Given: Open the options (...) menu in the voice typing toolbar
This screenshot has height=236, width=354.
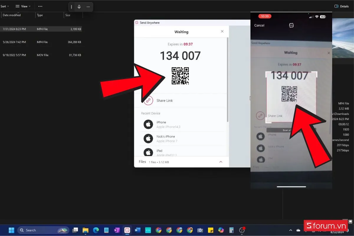Looking at the screenshot, I should tap(88, 6).
